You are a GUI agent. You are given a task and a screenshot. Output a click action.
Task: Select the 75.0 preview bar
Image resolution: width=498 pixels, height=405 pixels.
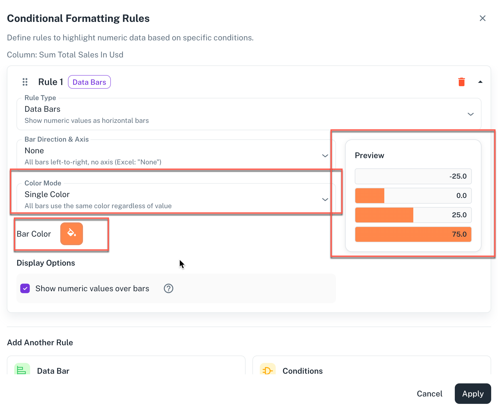[413, 234]
